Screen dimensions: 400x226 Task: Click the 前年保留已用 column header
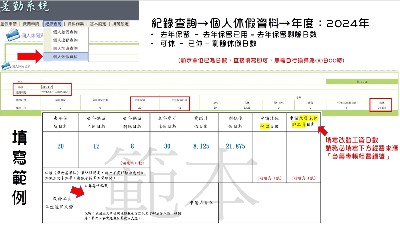coord(100,100)
